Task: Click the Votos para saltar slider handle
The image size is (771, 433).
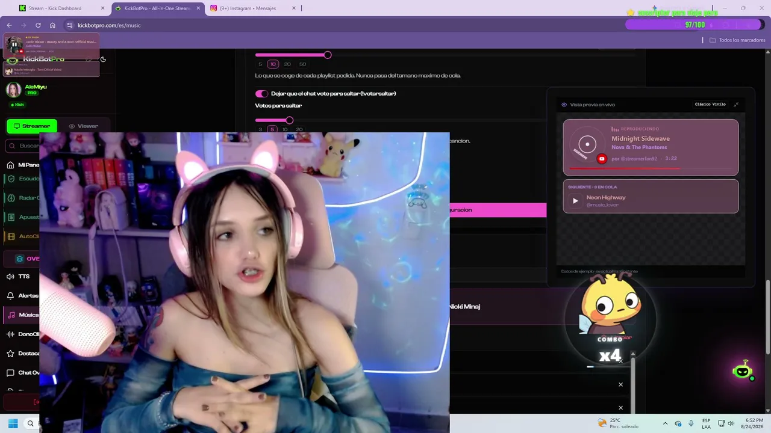Action: 290,120
